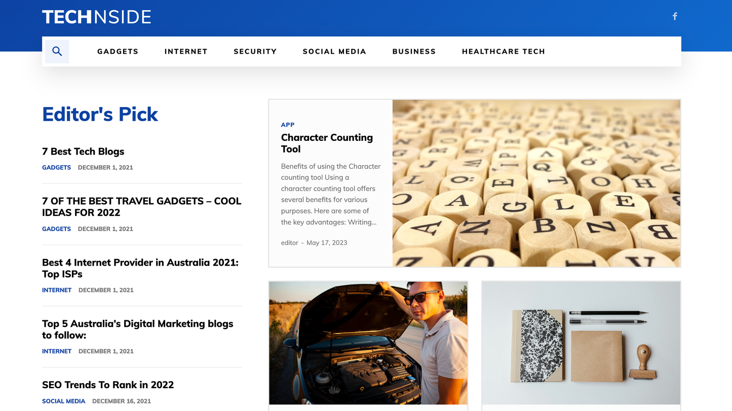Open the Facebook icon link
The height and width of the screenshot is (411, 732).
(675, 16)
